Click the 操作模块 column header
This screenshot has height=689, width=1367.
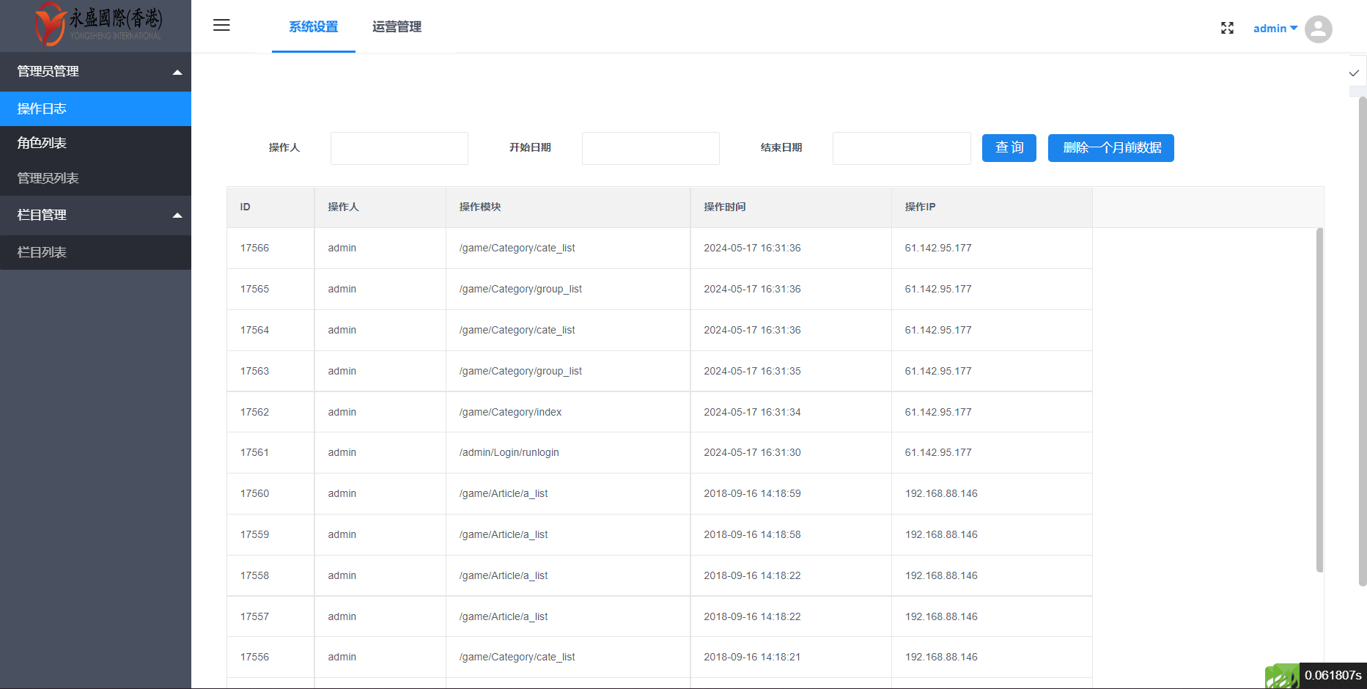568,207
